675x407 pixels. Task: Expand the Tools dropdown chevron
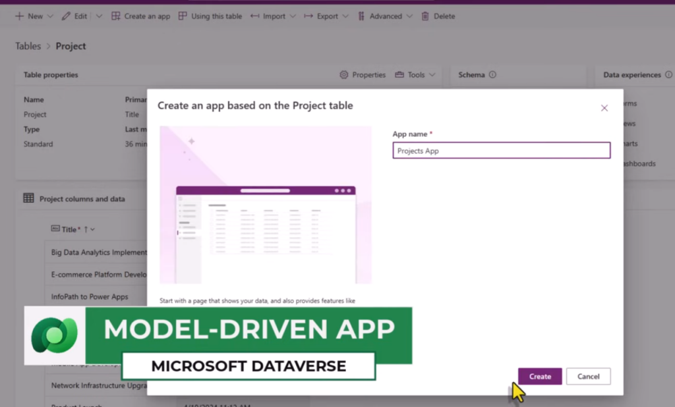(432, 75)
